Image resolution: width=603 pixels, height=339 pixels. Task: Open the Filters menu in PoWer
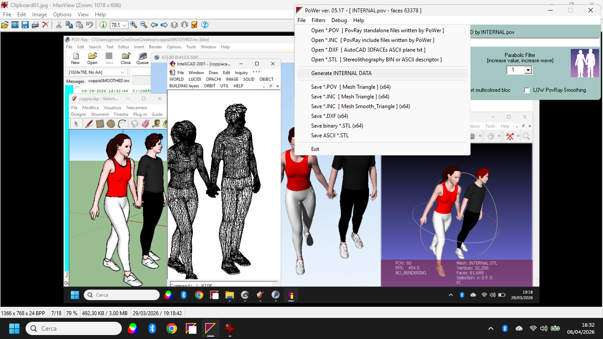[x=318, y=20]
